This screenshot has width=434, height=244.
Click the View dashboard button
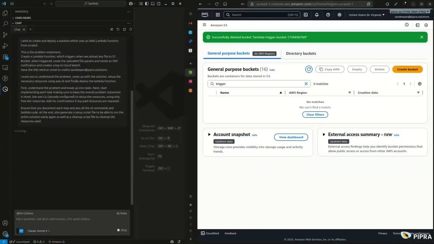click(x=291, y=137)
